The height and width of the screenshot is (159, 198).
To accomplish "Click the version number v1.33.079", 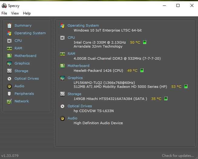I will click(10, 156).
